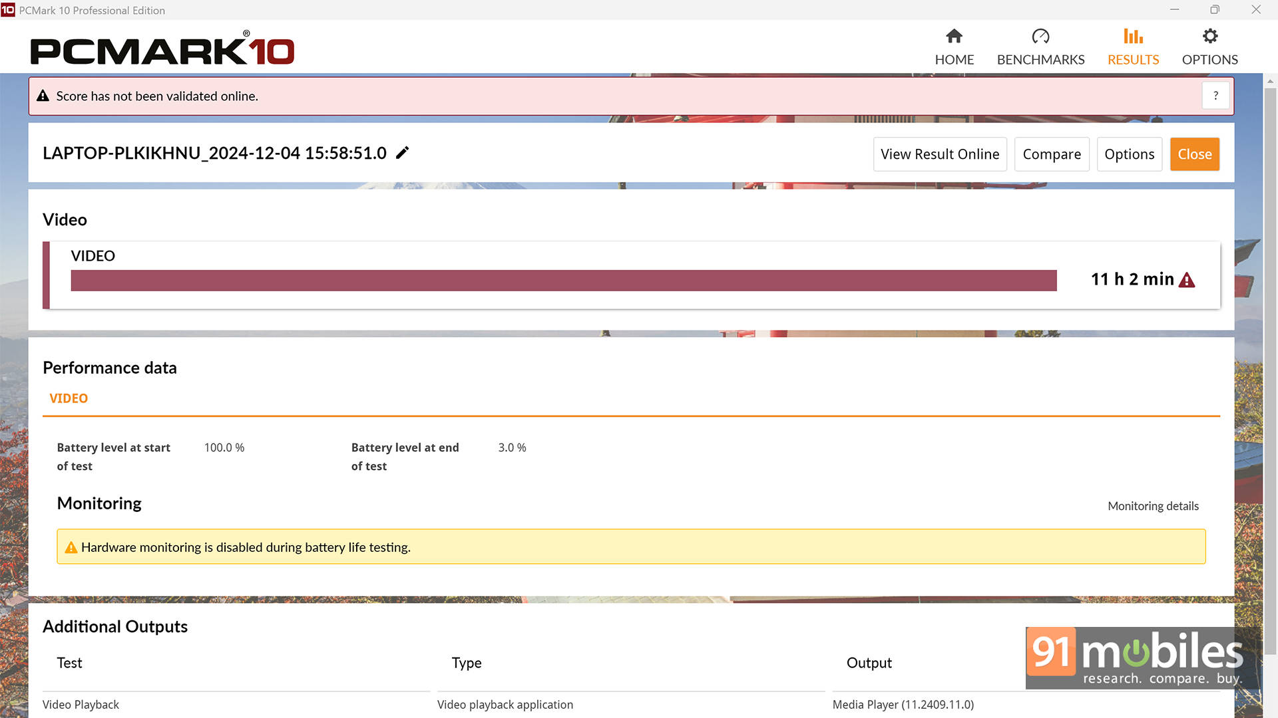
Task: Open the result Options button
Action: (x=1129, y=154)
